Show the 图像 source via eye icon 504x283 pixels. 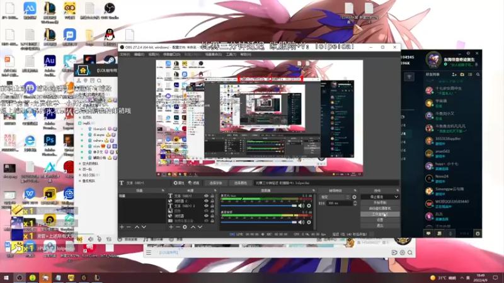click(x=207, y=211)
